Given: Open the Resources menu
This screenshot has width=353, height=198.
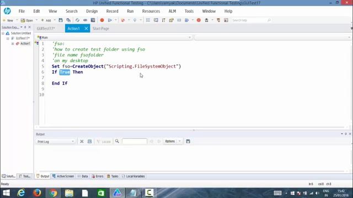Looking at the screenshot, I should (151, 11).
